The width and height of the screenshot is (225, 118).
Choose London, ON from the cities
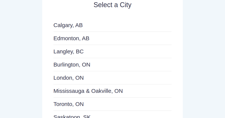[68, 78]
